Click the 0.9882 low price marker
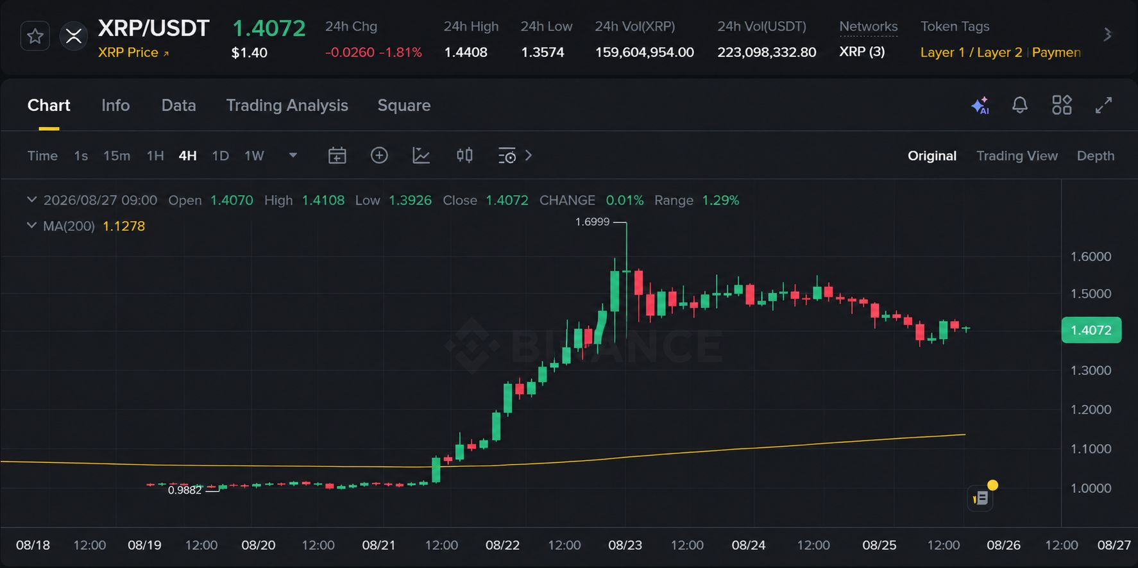The width and height of the screenshot is (1138, 568). point(185,490)
